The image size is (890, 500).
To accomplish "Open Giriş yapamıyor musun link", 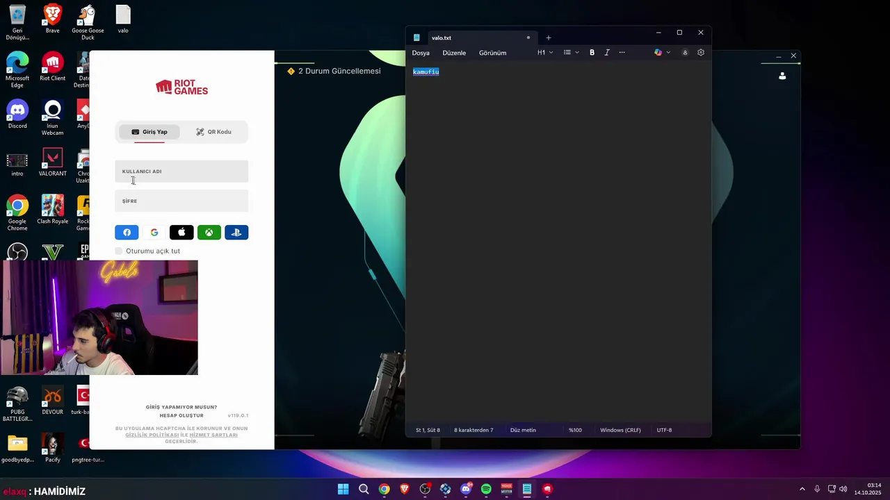I will 181,407.
